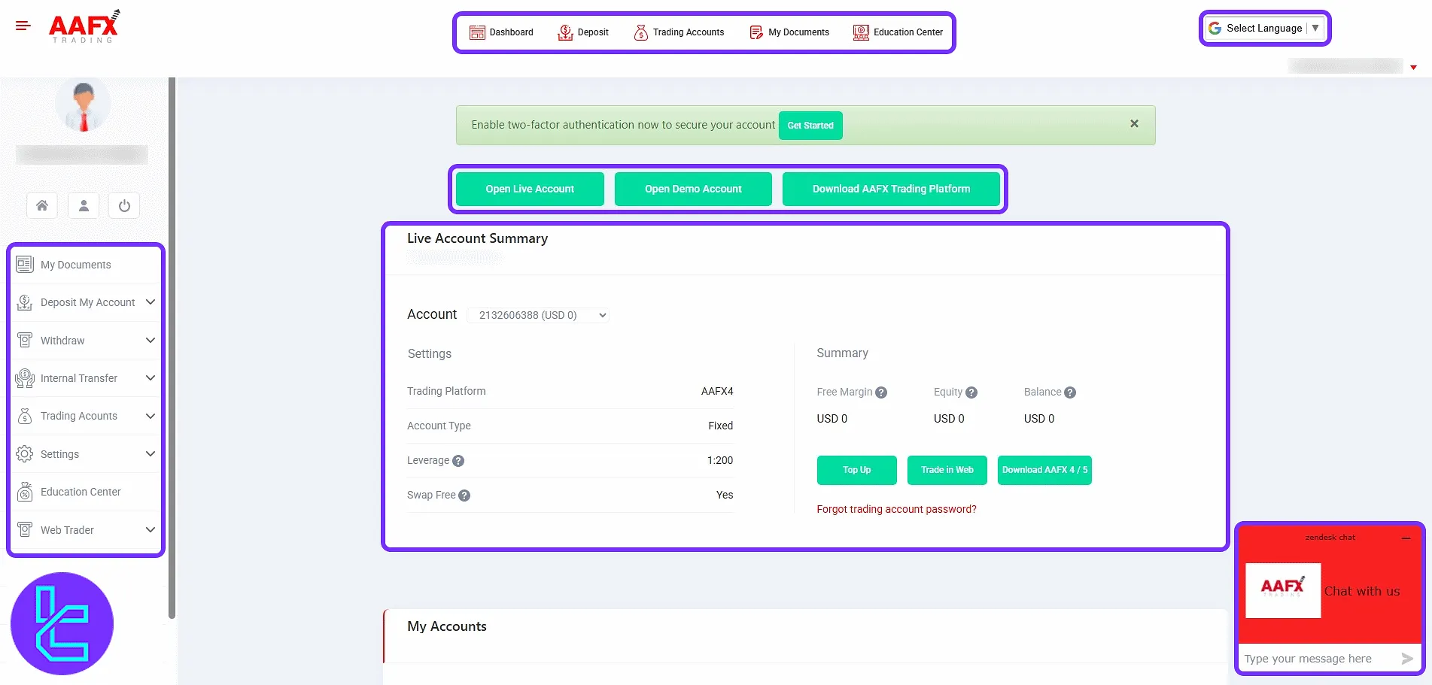Click the send arrow icon in chat
This screenshot has width=1432, height=685.
(1407, 659)
